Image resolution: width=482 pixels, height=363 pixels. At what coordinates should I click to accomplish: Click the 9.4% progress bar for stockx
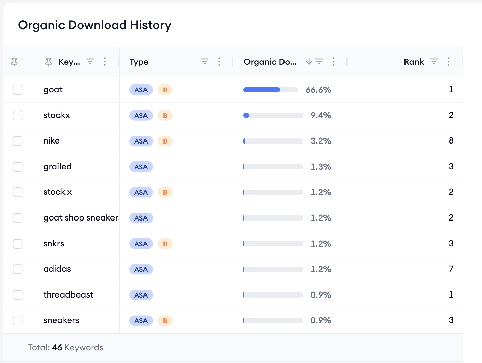pyautogui.click(x=273, y=115)
